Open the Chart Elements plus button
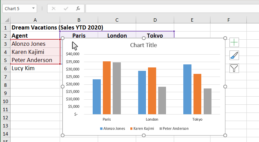The width and height of the screenshot is (259, 142). [x=234, y=42]
